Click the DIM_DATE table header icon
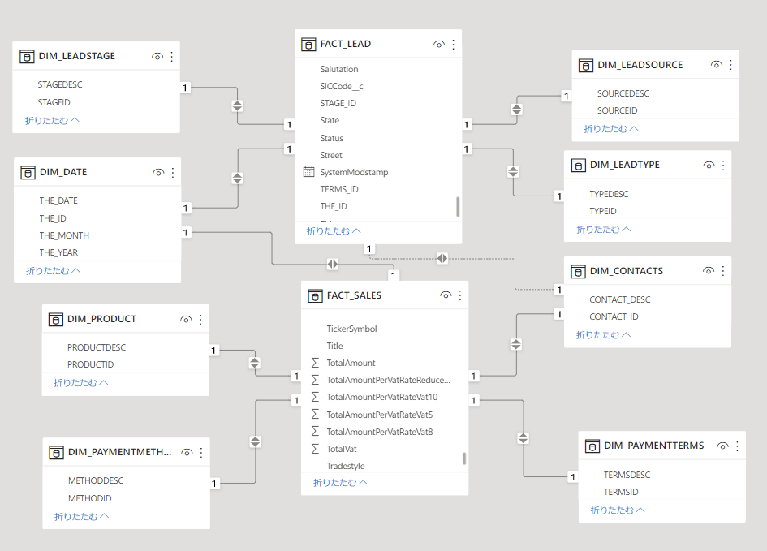The image size is (767, 551). click(27, 172)
